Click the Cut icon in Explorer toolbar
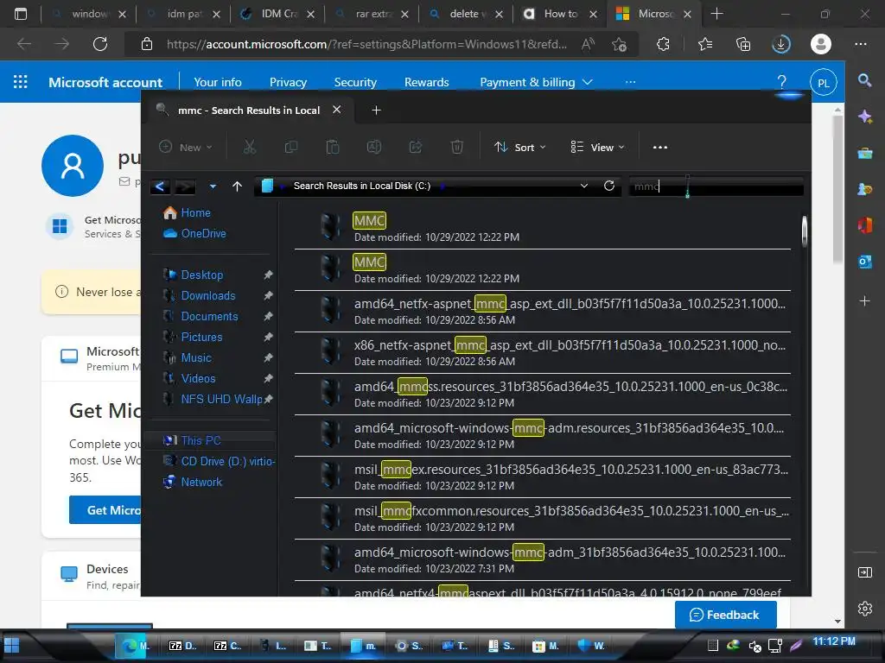885x663 pixels. tap(250, 147)
